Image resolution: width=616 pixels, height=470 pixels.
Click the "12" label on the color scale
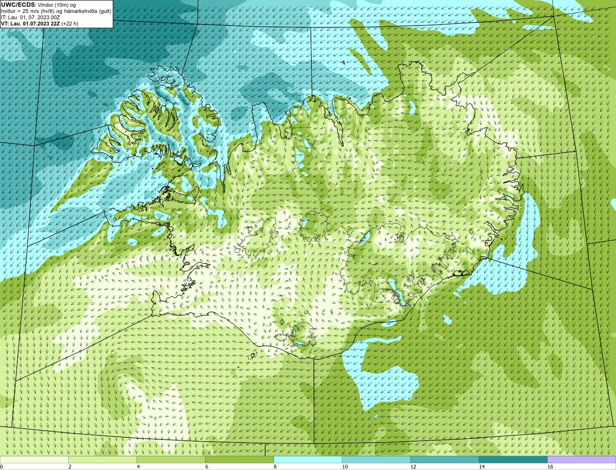413,467
